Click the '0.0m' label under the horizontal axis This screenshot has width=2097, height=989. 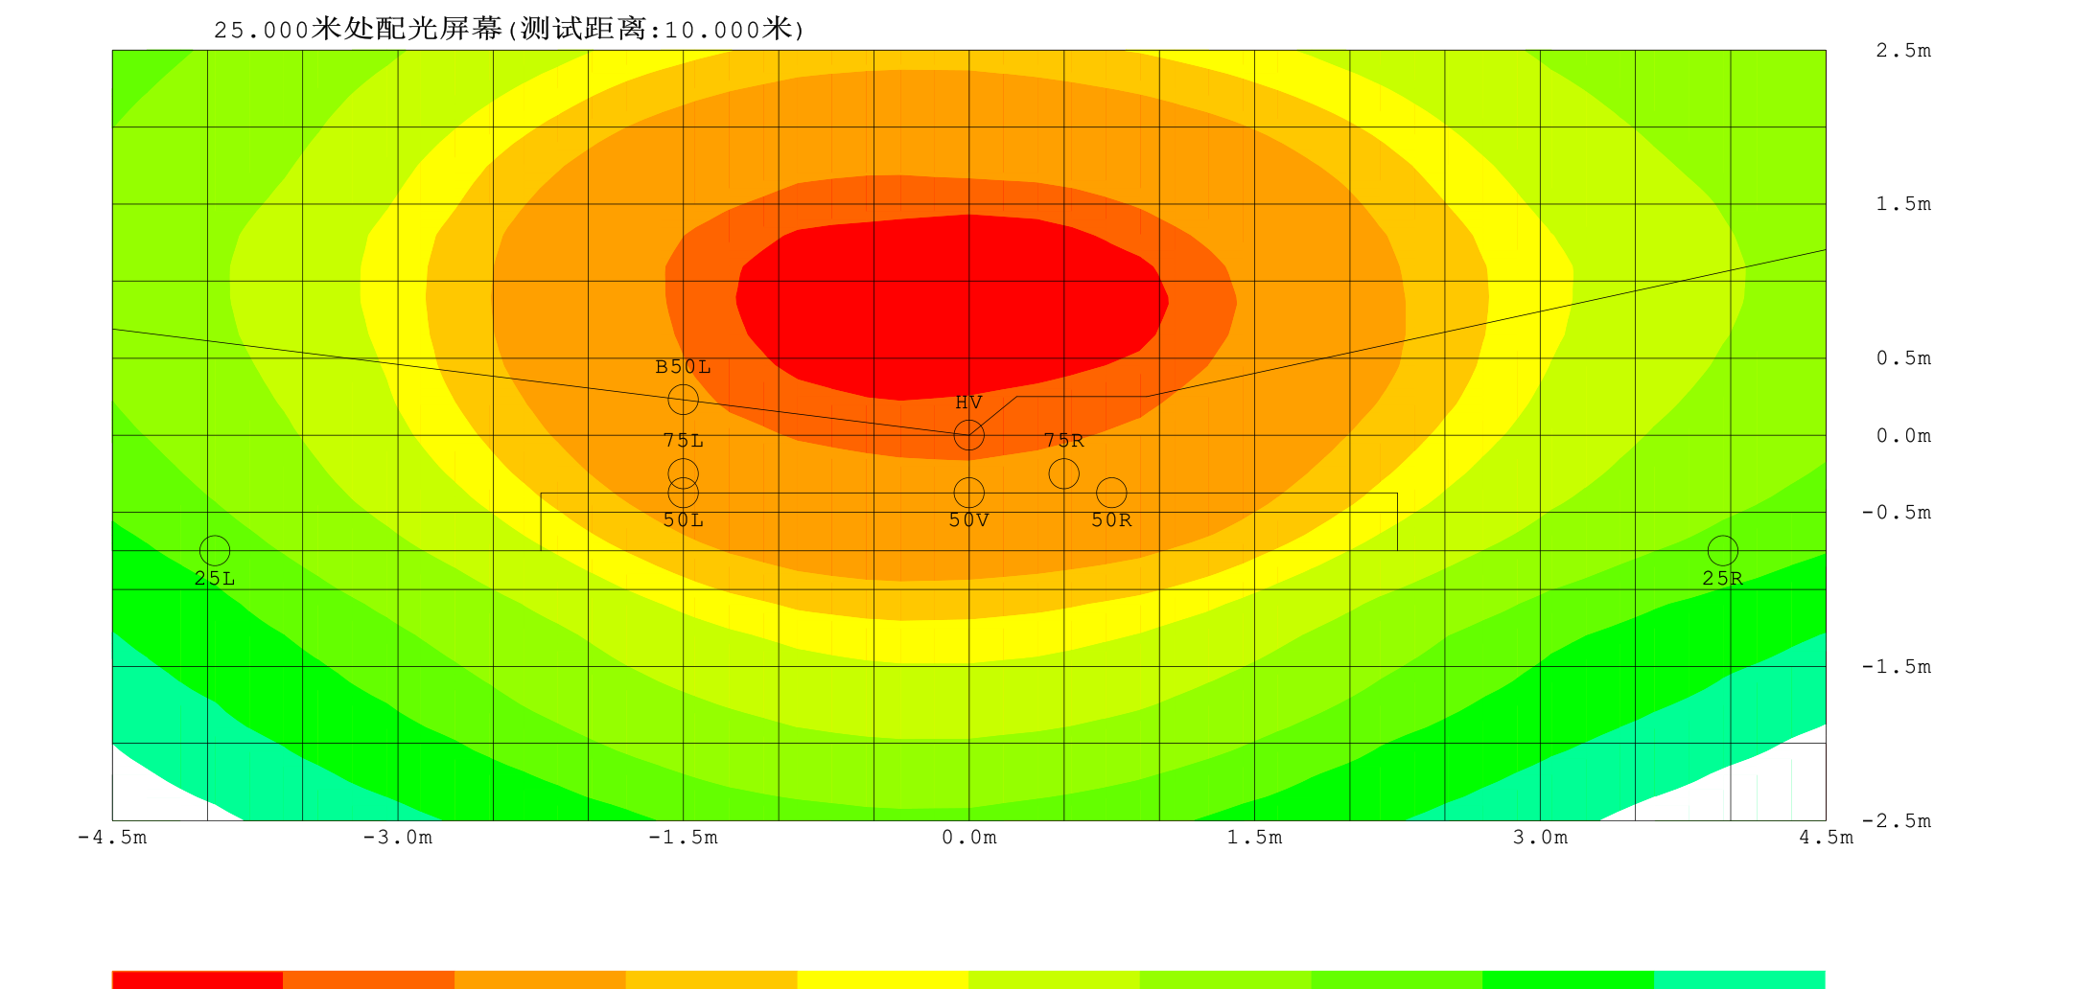point(968,838)
